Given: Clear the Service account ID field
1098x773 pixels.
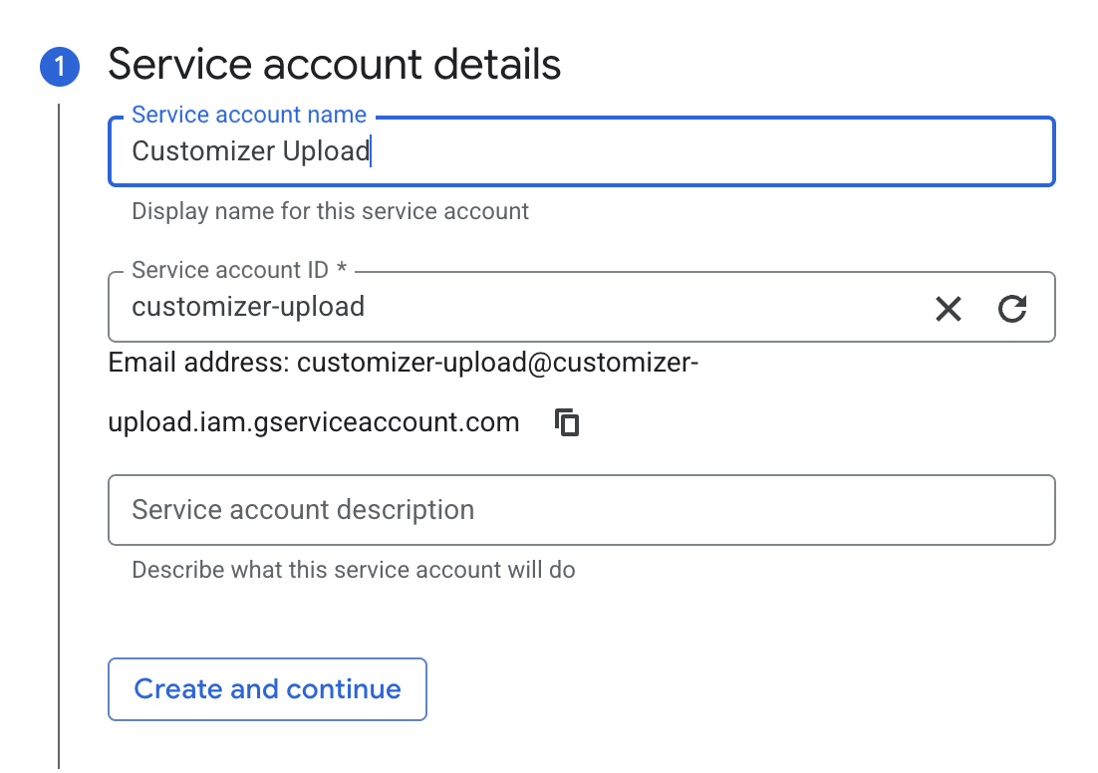Looking at the screenshot, I should pos(948,309).
